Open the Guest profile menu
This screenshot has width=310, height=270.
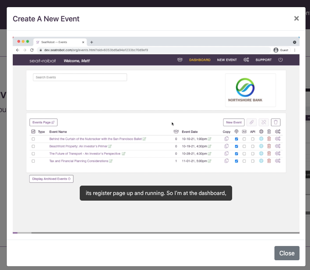click(x=281, y=50)
